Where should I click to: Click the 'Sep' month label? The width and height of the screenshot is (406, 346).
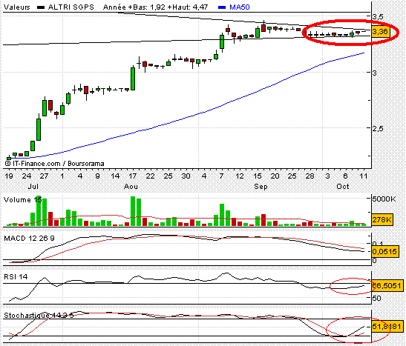pos(261,187)
